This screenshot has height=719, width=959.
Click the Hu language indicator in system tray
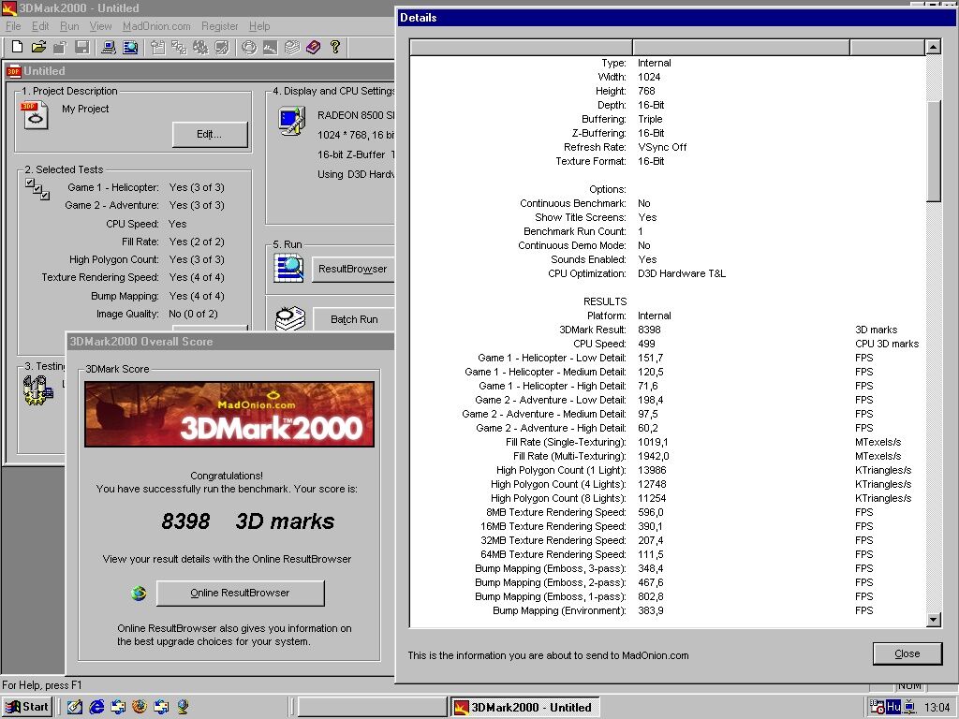pos(893,707)
